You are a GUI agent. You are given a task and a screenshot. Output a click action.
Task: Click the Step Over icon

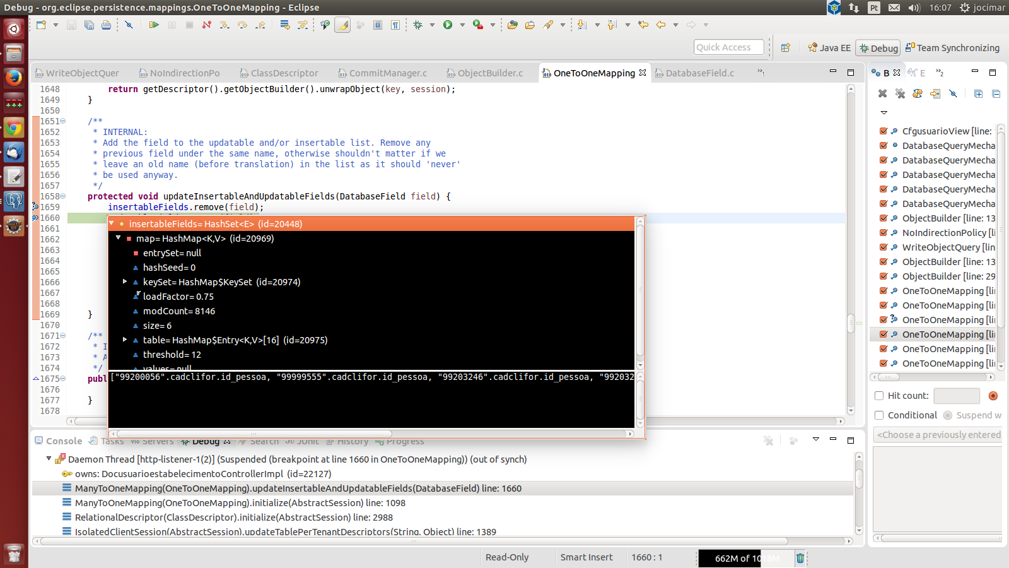[242, 25]
